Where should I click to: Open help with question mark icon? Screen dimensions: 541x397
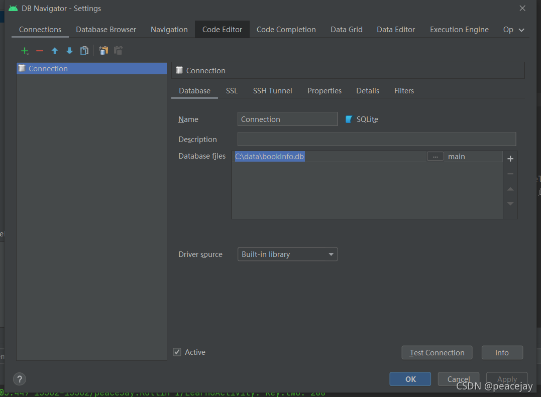tap(20, 379)
